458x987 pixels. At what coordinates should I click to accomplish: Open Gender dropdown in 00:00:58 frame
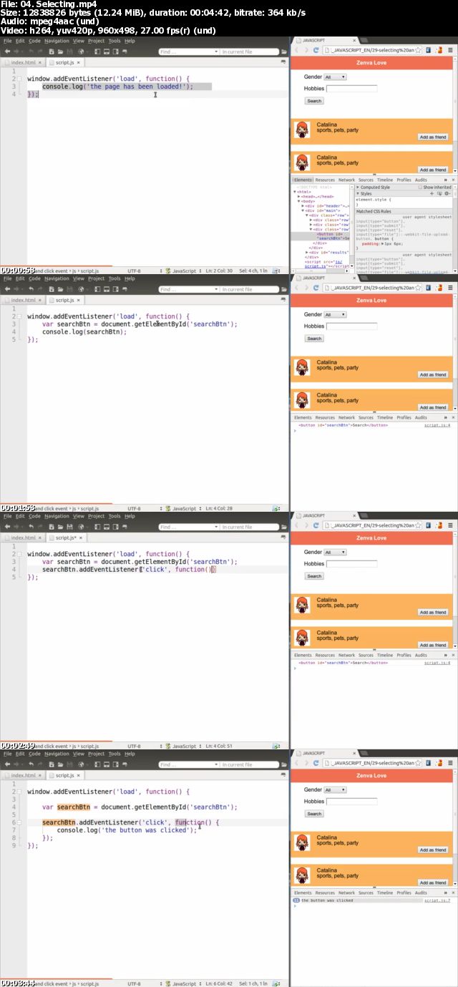(x=335, y=77)
